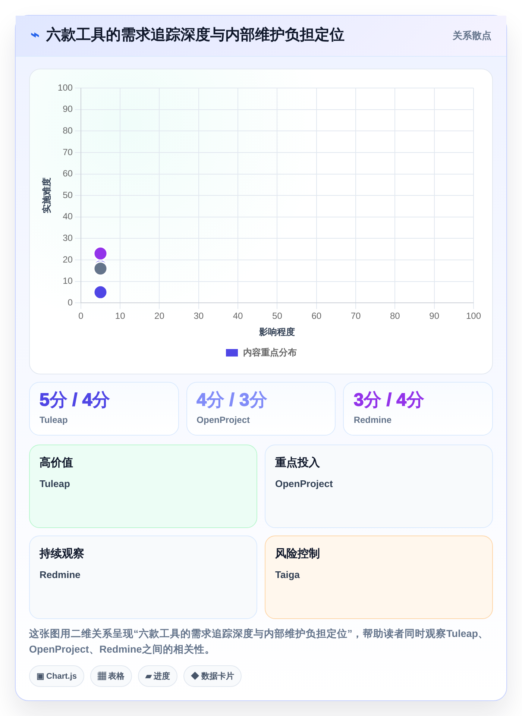Click the OpenProject text in 重点投入 card
Screen dimensions: 522x716
point(304,484)
